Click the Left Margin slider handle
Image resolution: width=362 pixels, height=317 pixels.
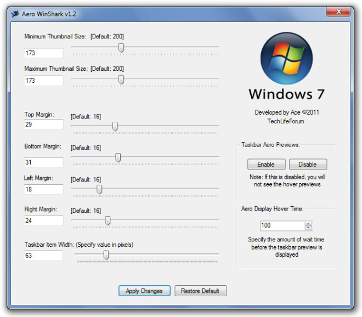(x=99, y=189)
